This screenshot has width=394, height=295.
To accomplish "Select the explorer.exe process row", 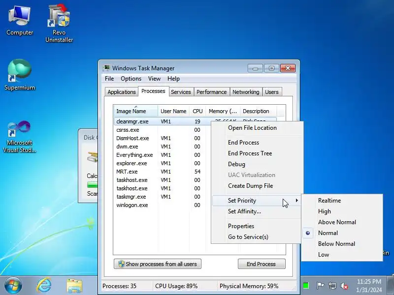I will [162, 163].
